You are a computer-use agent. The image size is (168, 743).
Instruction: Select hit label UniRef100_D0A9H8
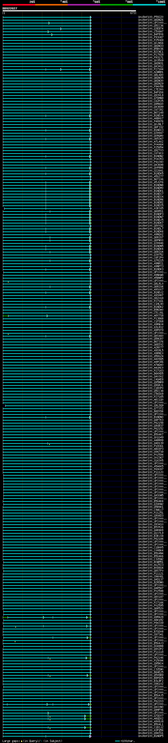pos(151,646)
